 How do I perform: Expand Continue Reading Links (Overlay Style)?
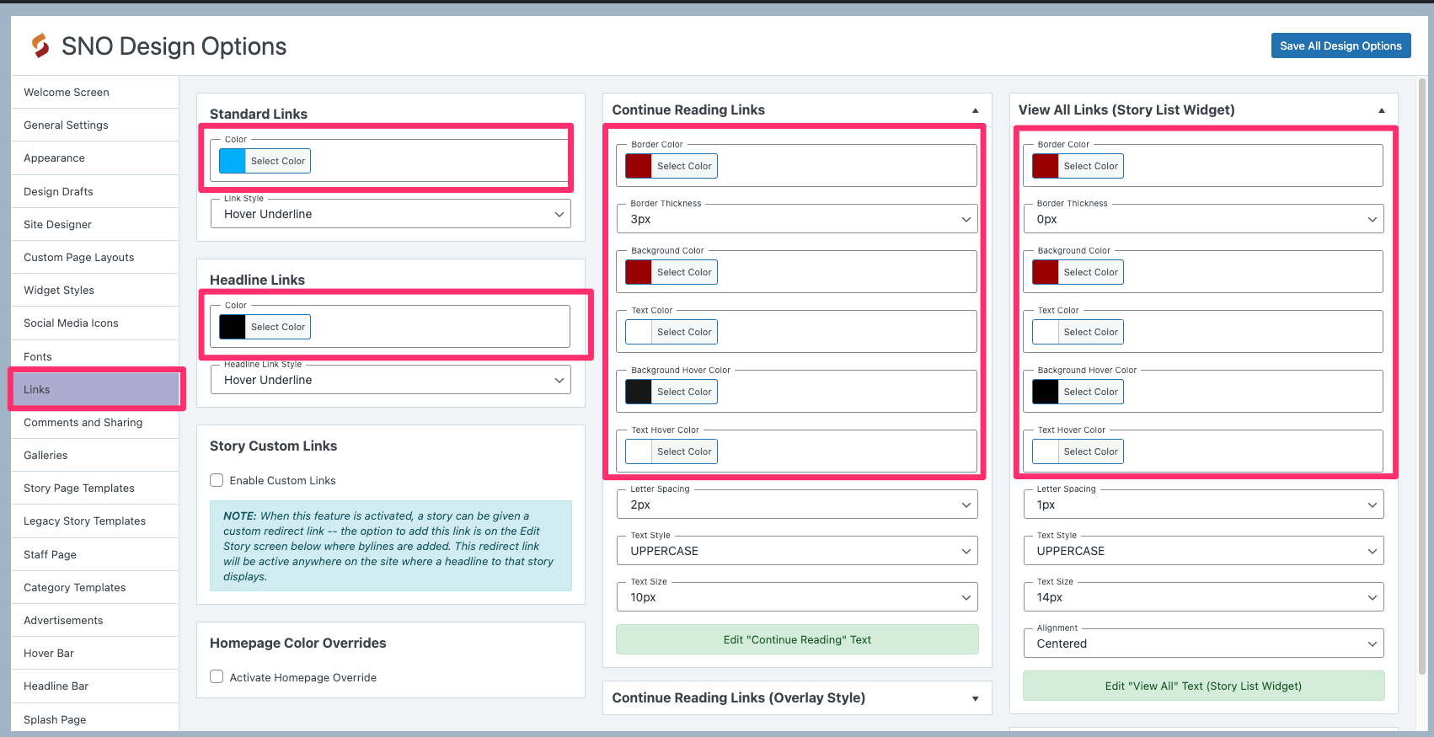pos(975,698)
